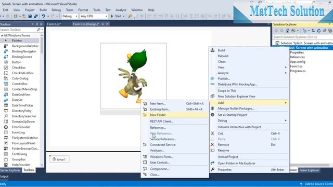Viewport: 333px width, 187px height.
Task: Select the ErrorProvider toolbox icon
Action: coord(6,127)
